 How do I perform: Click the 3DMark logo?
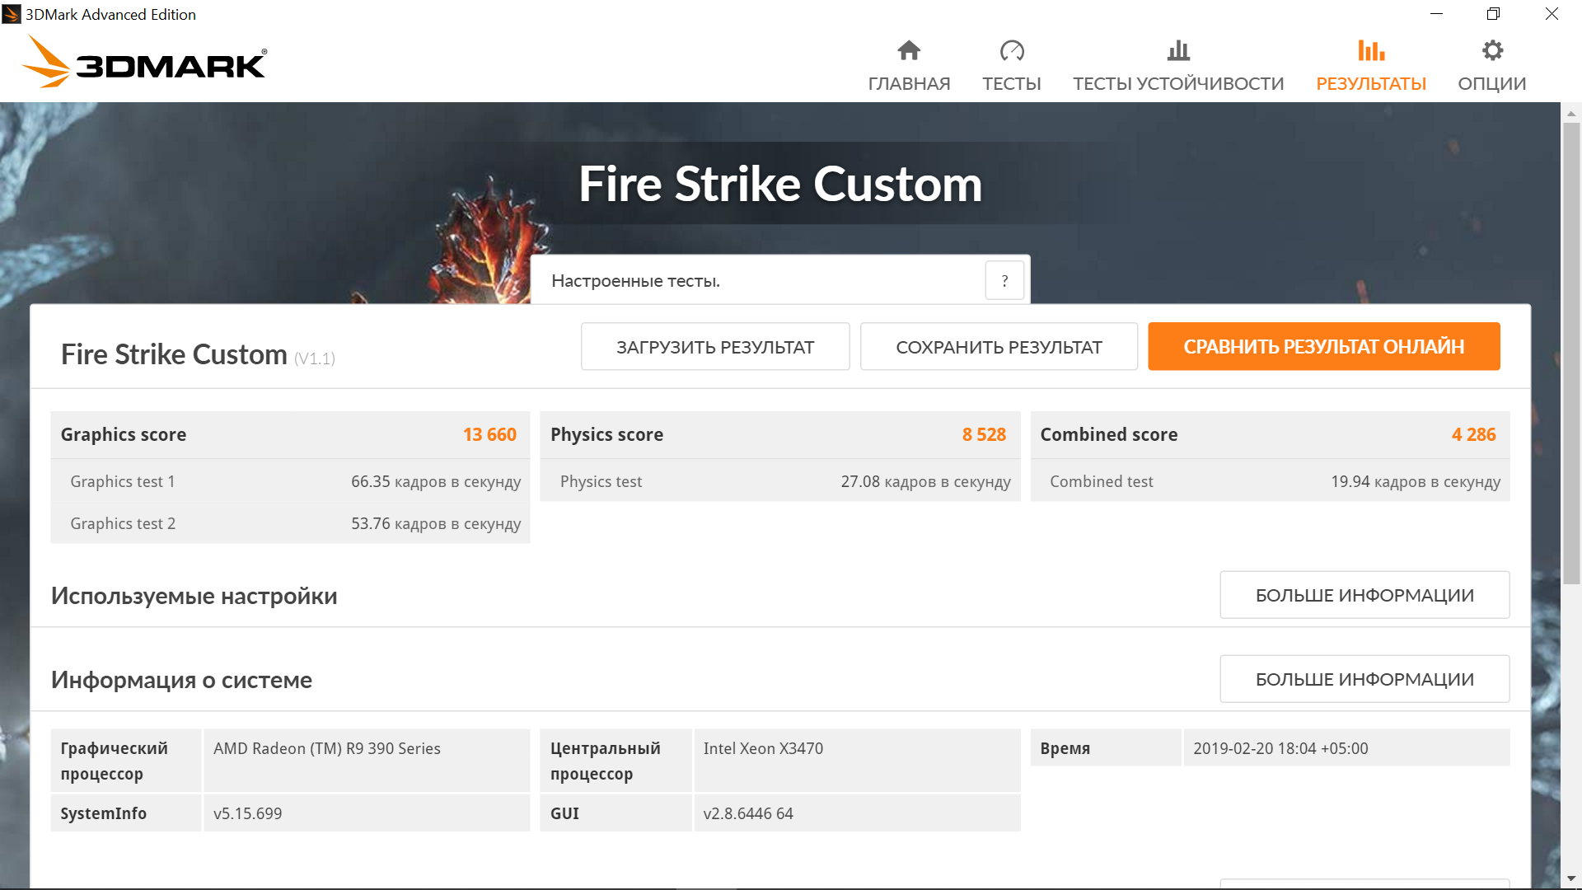[144, 63]
